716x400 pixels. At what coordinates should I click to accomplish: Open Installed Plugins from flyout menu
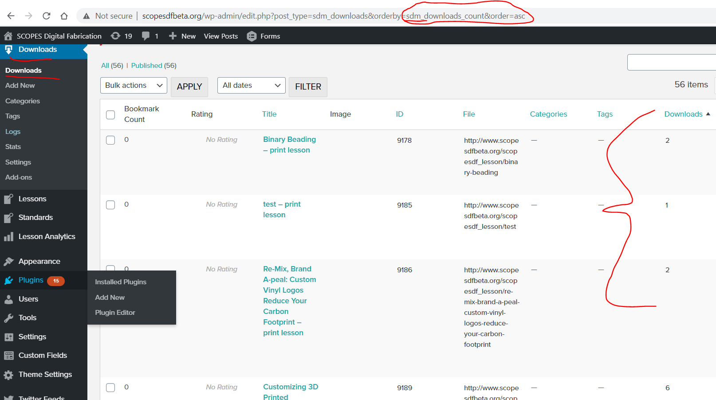[121, 282]
